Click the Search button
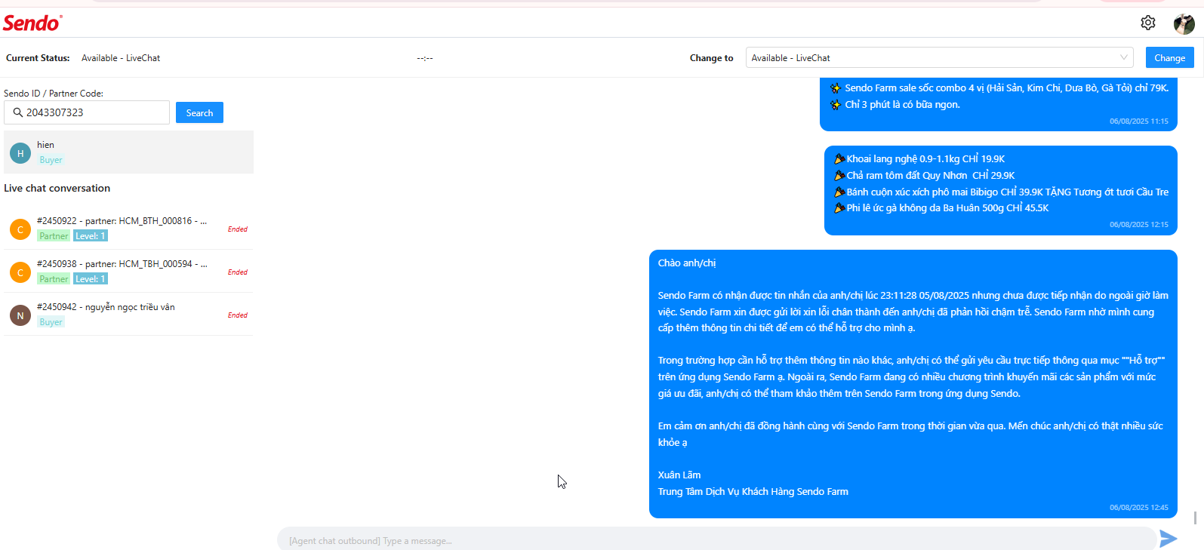The height and width of the screenshot is (550, 1204). tap(199, 112)
